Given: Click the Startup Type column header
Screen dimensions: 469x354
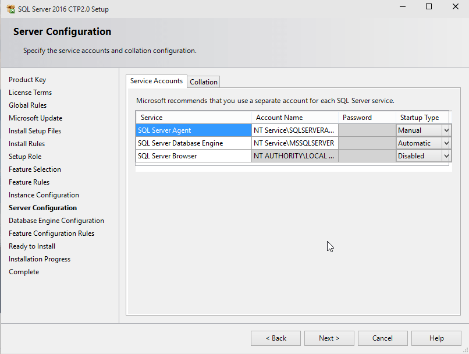Looking at the screenshot, I should (x=422, y=117).
